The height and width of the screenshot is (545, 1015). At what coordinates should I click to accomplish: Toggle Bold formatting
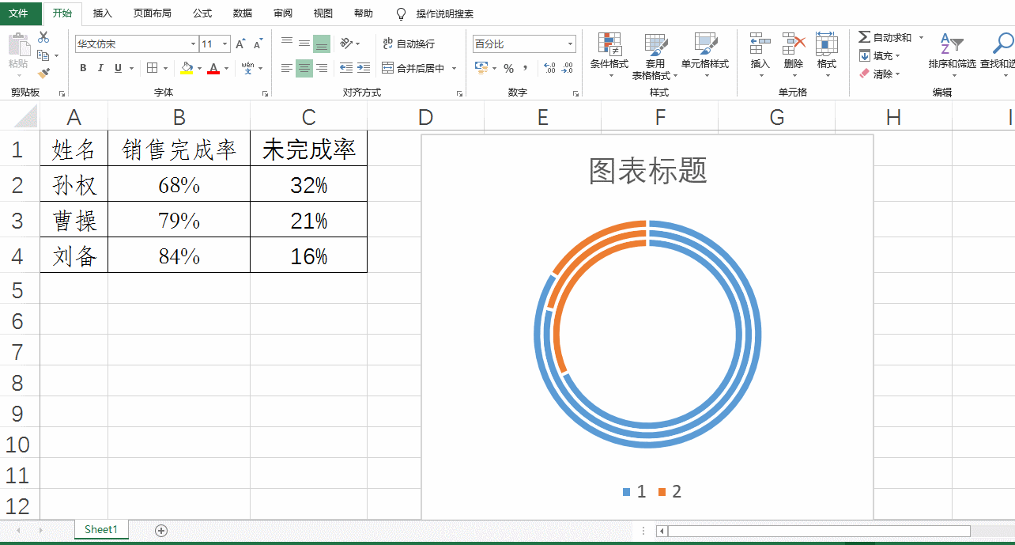[82, 68]
